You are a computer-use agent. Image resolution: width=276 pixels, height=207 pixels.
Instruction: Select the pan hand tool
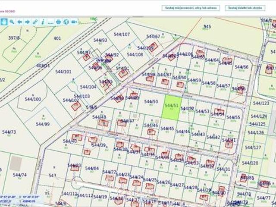point(4,22)
